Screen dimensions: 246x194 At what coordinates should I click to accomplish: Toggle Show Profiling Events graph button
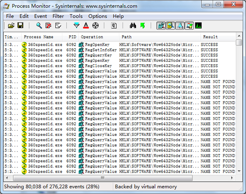click(x=198, y=26)
